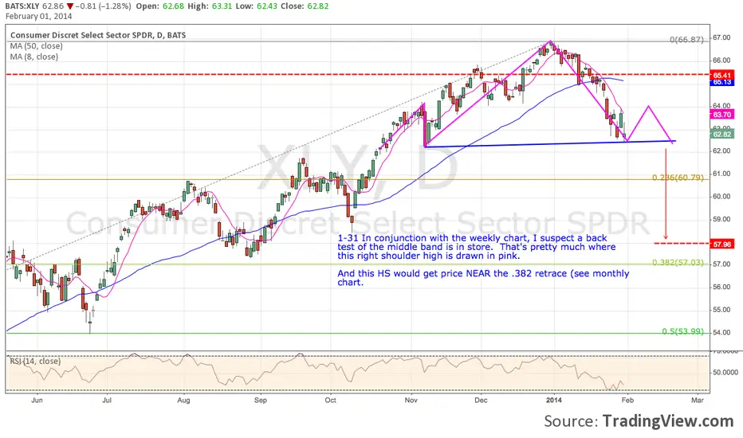Select the 0.382(57.03) Fibonacci level label

(678, 263)
